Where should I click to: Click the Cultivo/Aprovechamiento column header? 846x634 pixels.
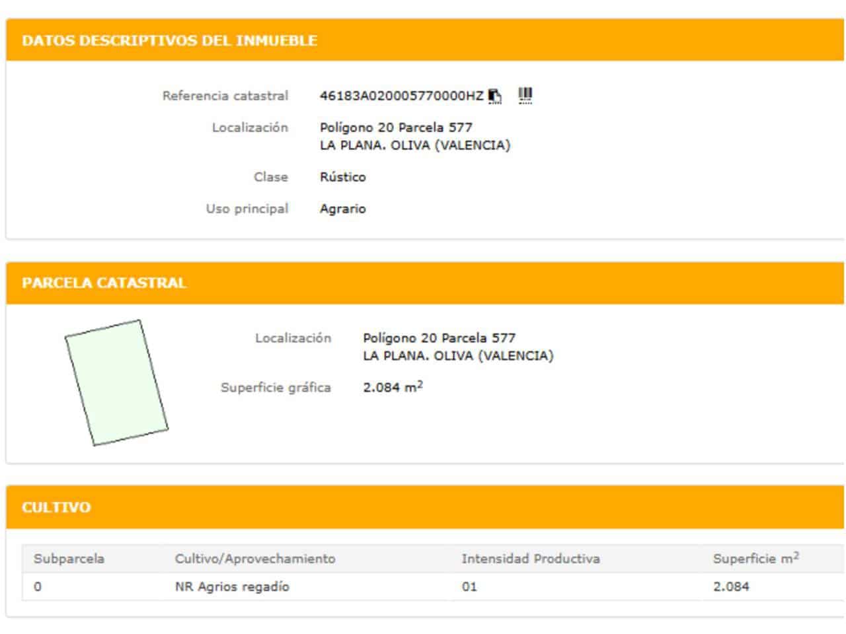tap(254, 559)
